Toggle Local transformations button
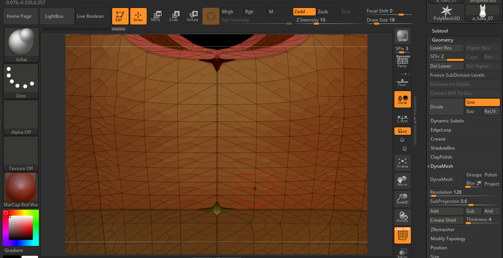Viewport: 503px width, 258px height. (403, 99)
